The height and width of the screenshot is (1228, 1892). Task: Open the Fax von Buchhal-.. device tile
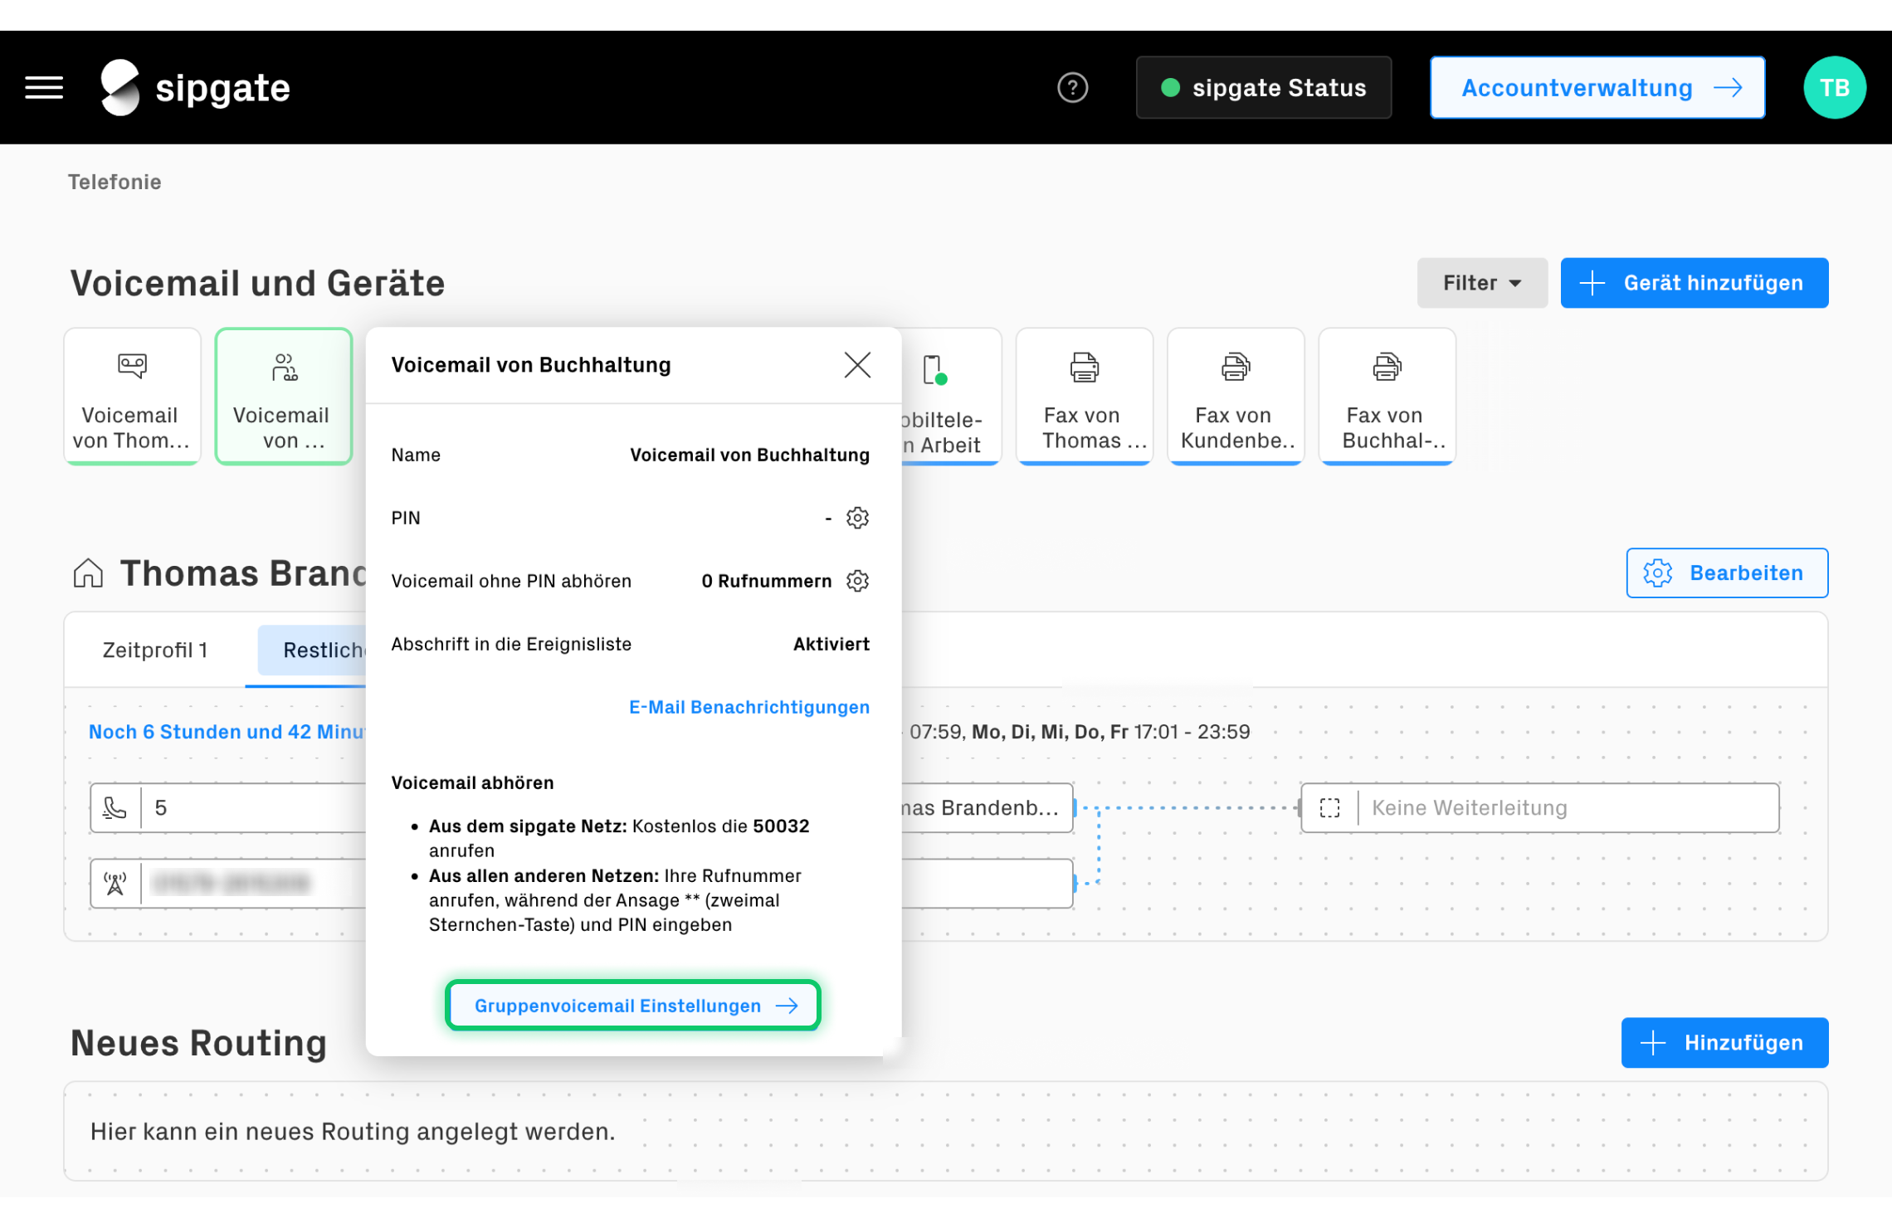1386,397
